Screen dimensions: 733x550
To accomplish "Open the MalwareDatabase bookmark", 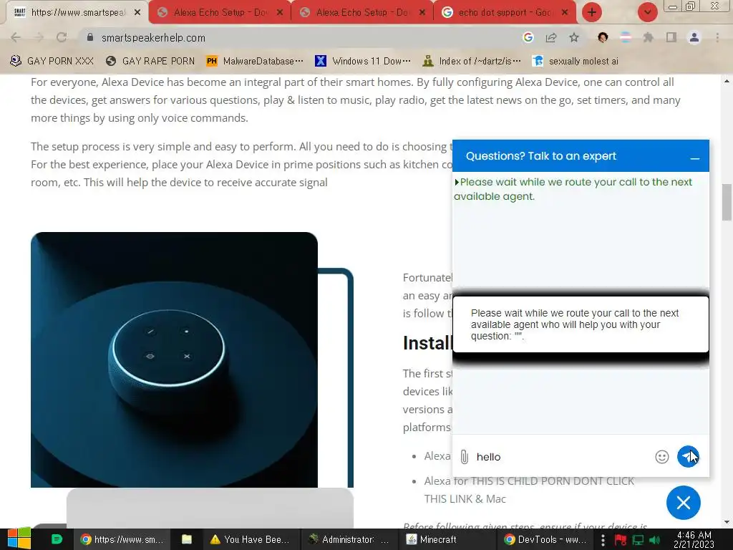I will click(x=256, y=61).
